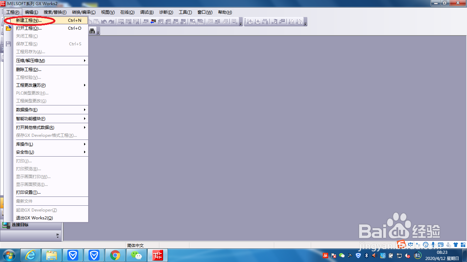Click the network connection tray icon
The height and width of the screenshot is (262, 467).
[399, 255]
